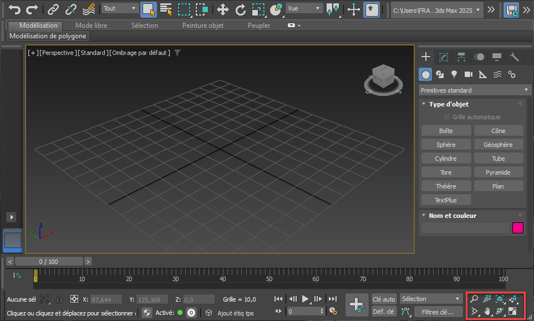Click the Zoom magnifier viewport icon

pos(474,299)
